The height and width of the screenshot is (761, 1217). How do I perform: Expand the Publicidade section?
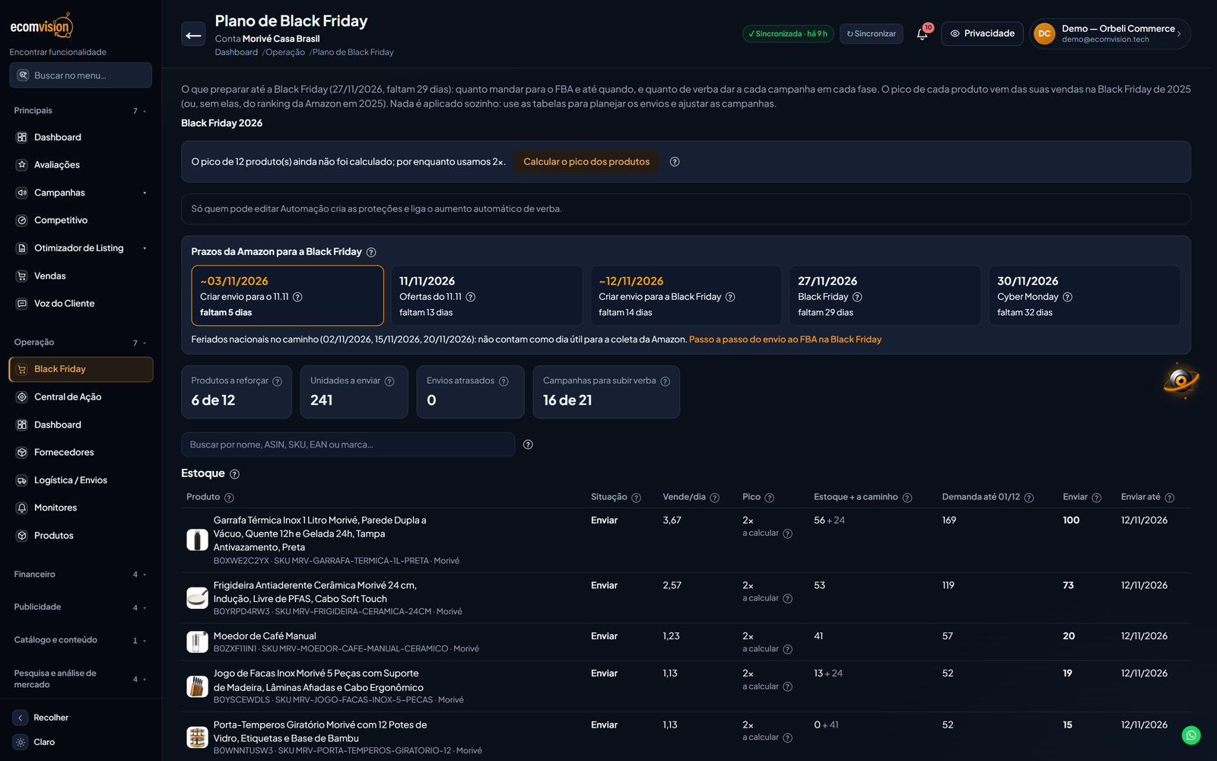tap(81, 607)
